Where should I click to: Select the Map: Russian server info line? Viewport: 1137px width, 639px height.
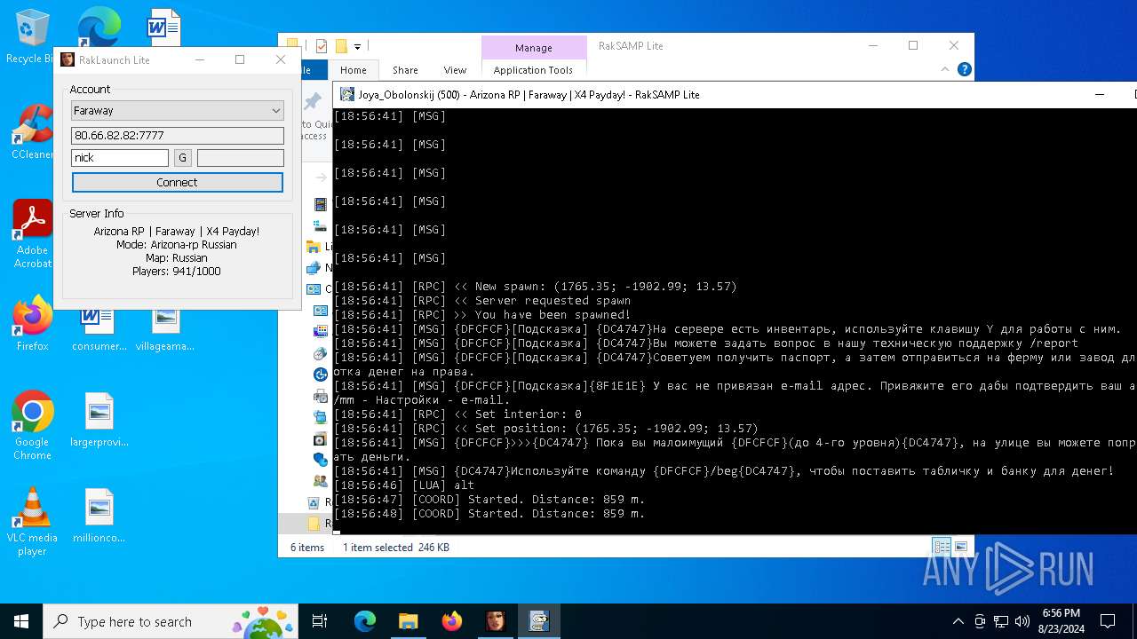tap(177, 257)
